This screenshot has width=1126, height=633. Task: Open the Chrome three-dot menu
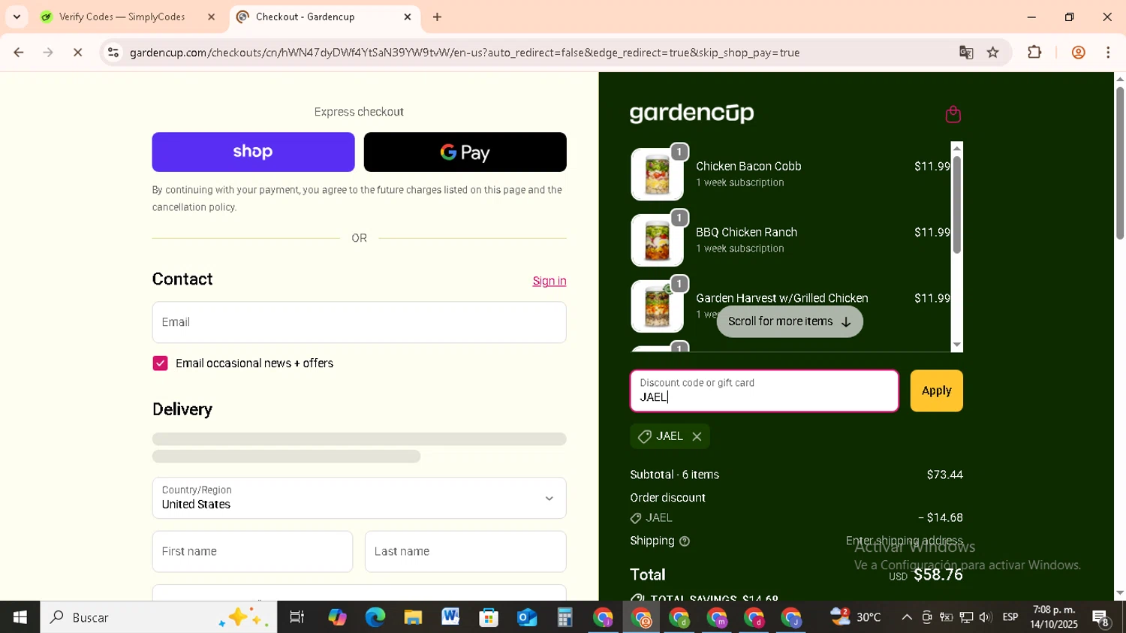[x=1108, y=53]
